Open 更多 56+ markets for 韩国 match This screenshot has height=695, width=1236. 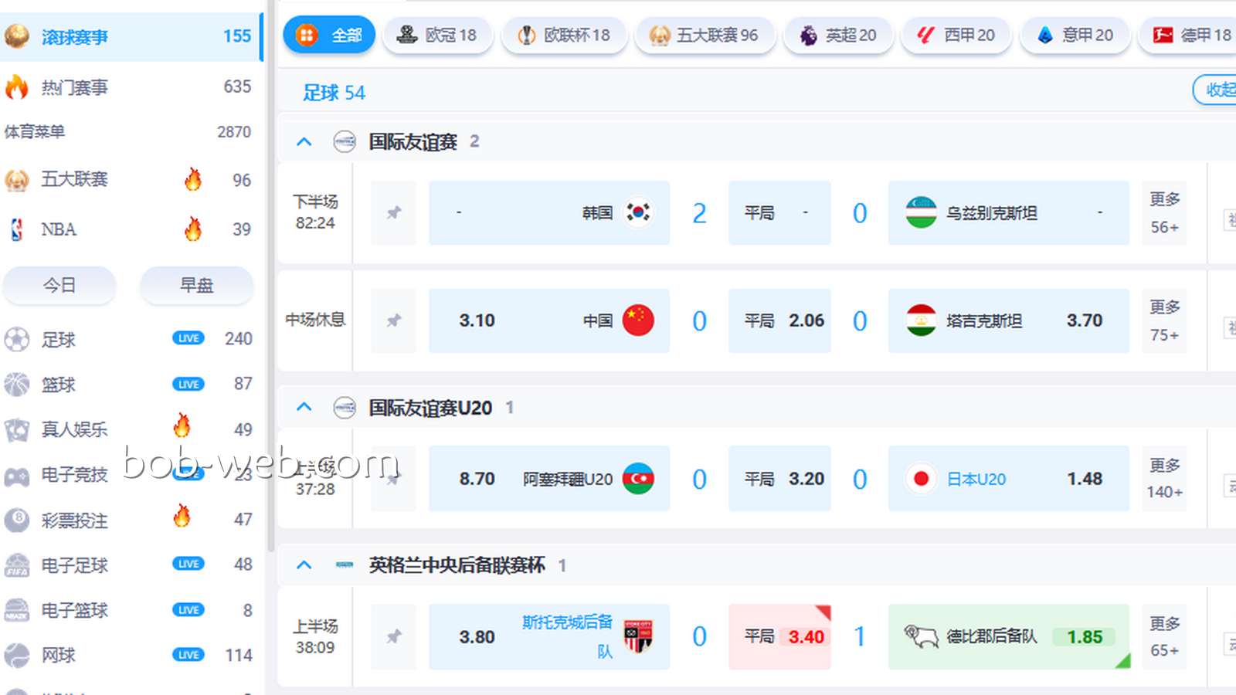pyautogui.click(x=1164, y=212)
